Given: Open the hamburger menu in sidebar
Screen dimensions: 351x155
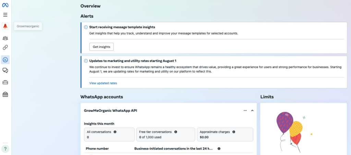Looking at the screenshot, I should [5, 15].
